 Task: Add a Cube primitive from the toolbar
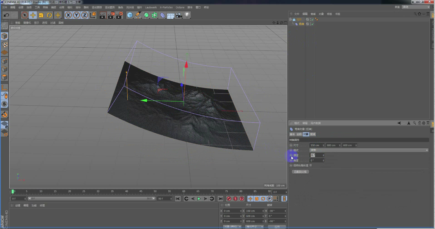point(130,15)
